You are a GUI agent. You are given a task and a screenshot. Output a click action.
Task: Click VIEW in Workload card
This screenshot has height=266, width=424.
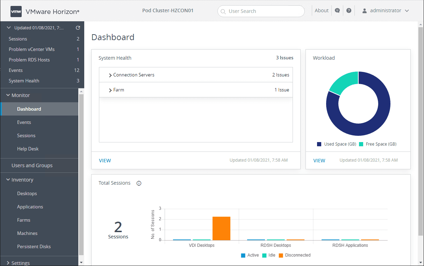pos(319,161)
